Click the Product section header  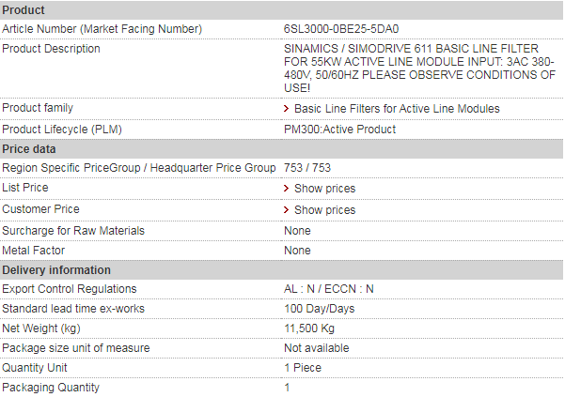pos(24,9)
